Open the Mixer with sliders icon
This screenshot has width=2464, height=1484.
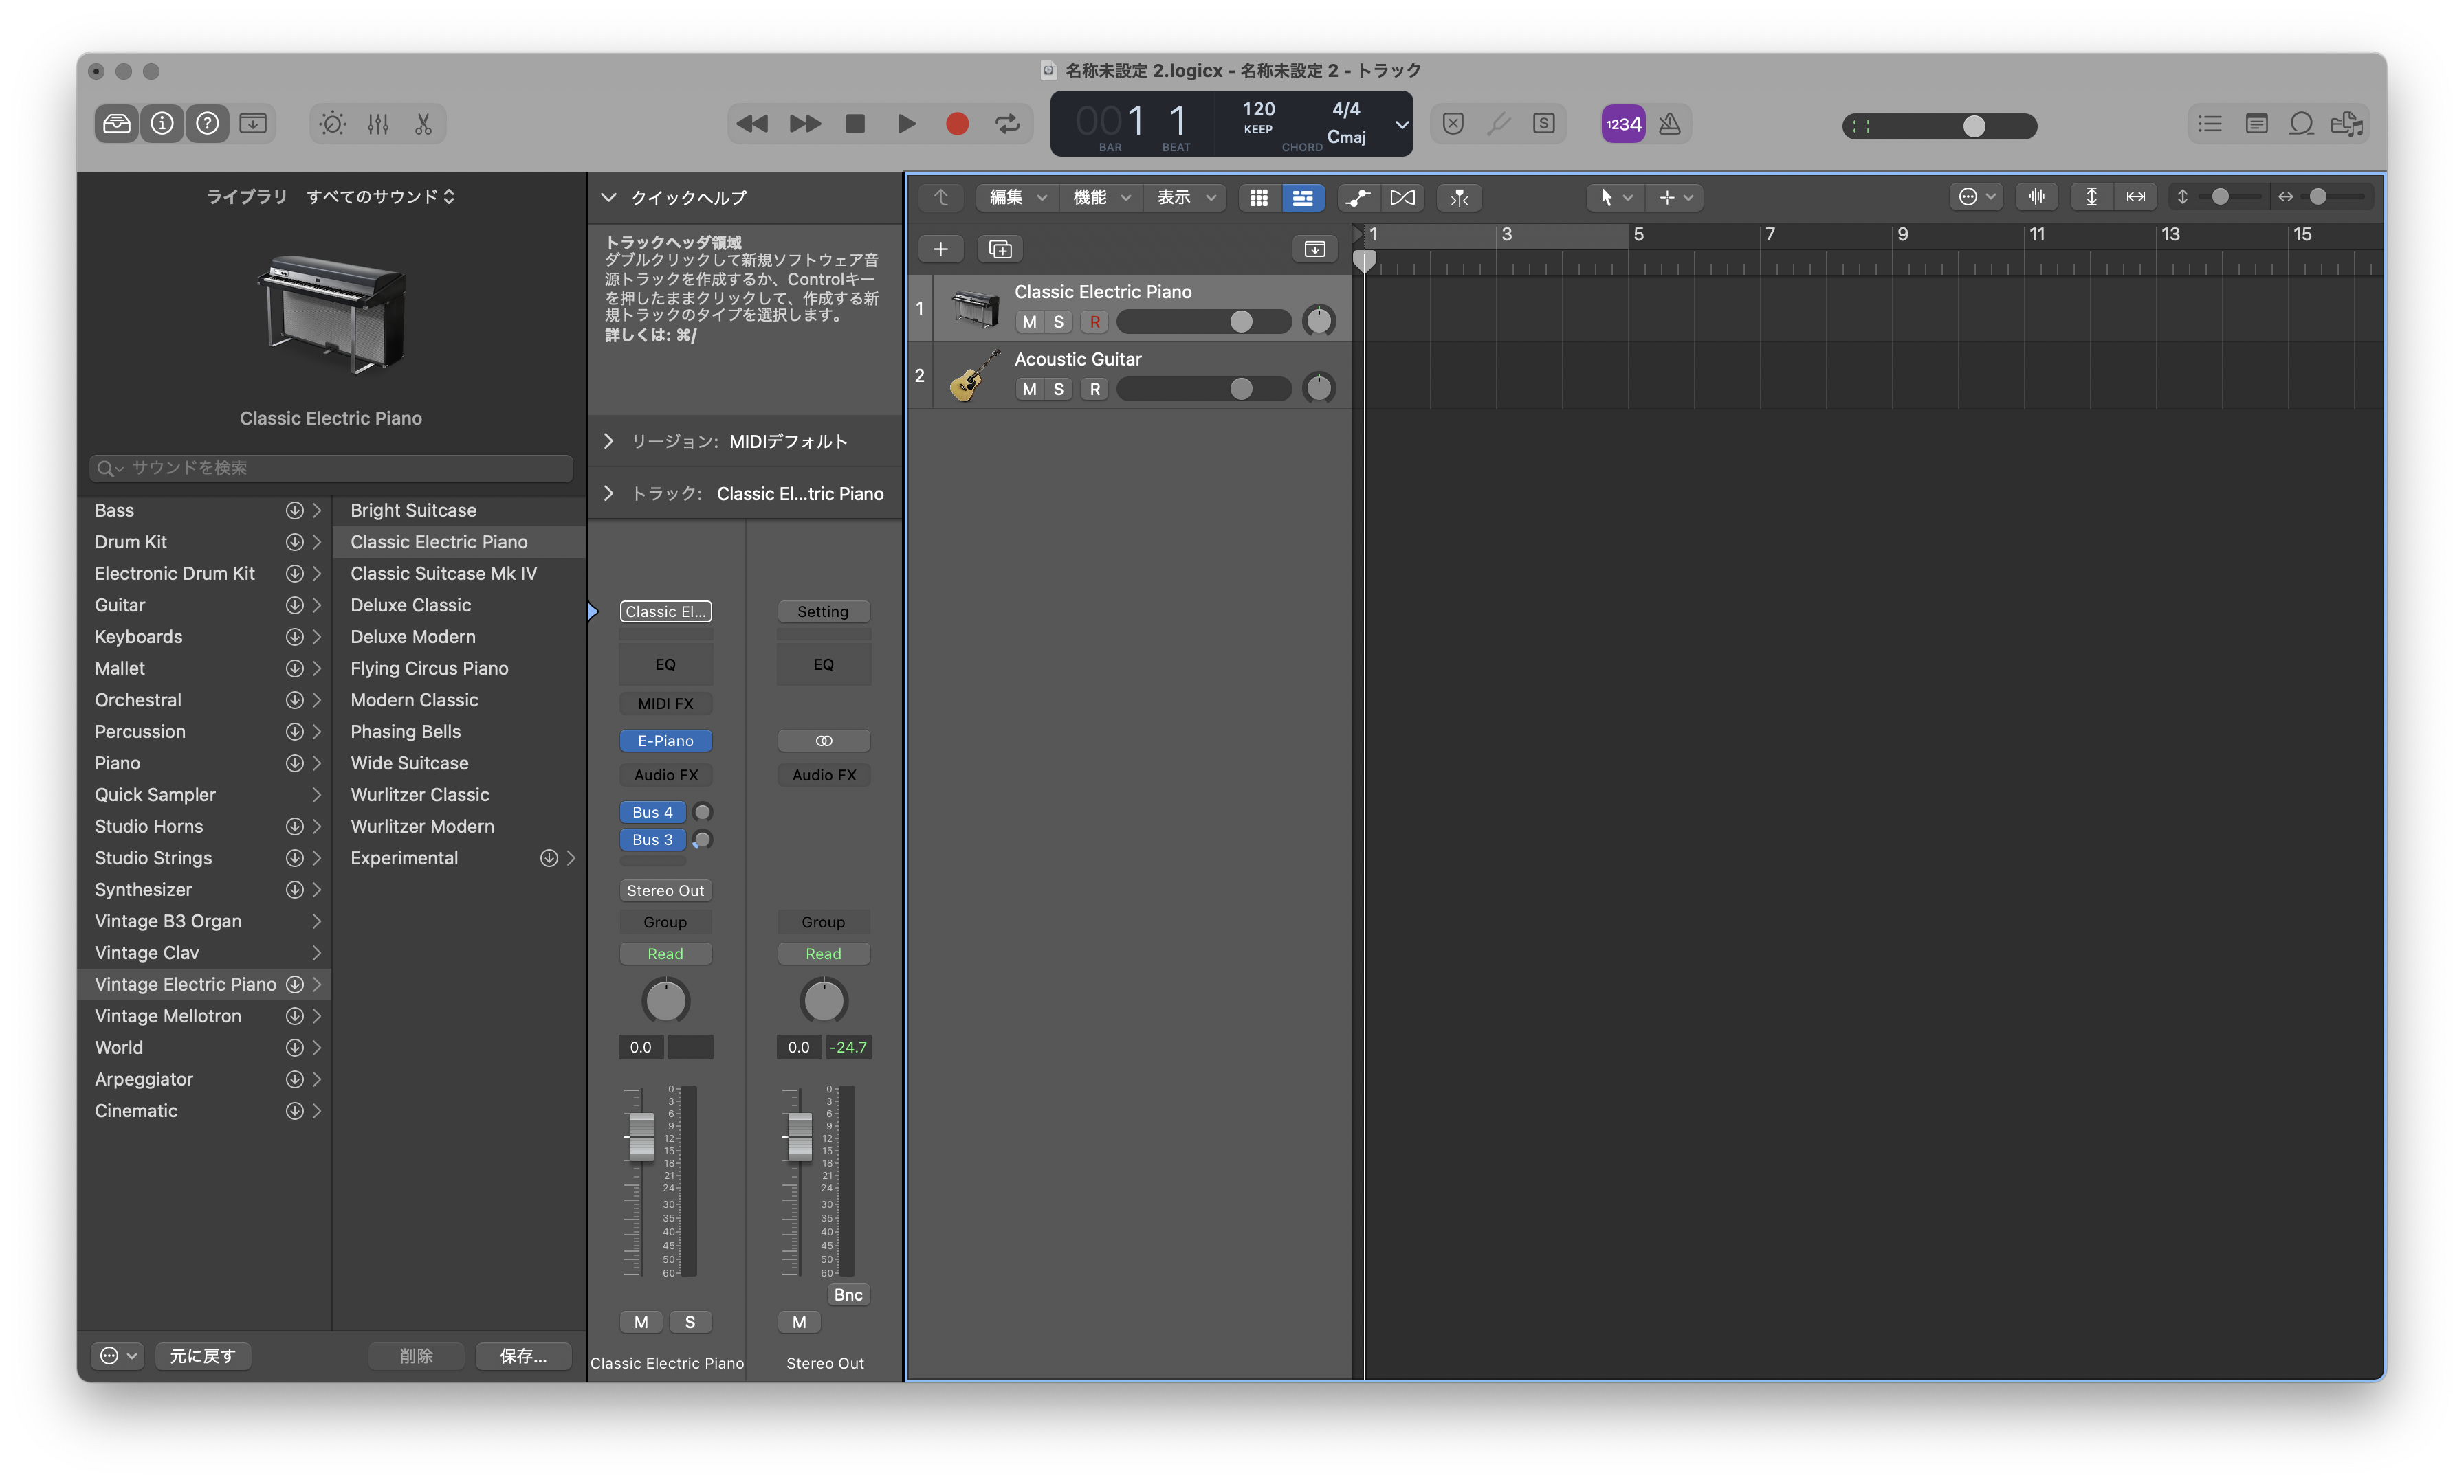pos(378,124)
